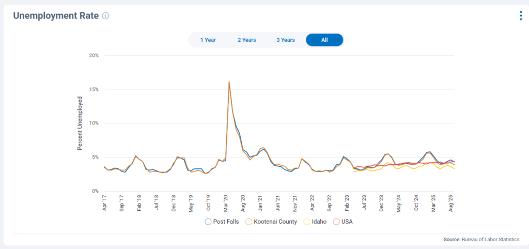This screenshot has height=249, width=529.
Task: Click the Percent Unemployed axis title
Action: (80, 123)
